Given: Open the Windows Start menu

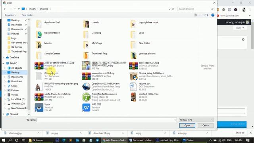Looking at the screenshot, I should (3, 140).
